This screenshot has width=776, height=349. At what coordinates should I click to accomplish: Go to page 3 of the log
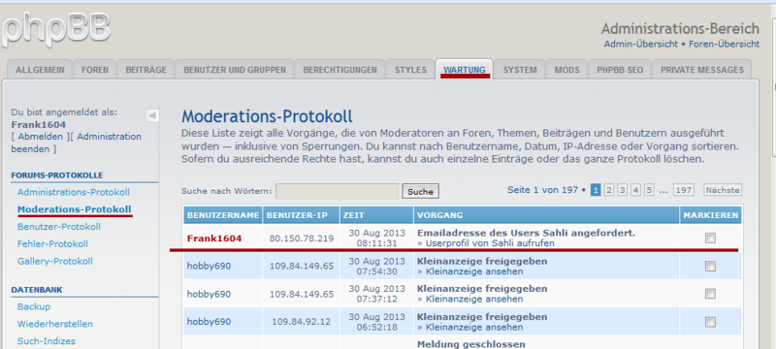pos(622,190)
